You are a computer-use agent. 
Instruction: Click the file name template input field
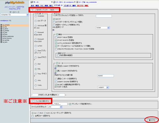[x=59, y=104]
